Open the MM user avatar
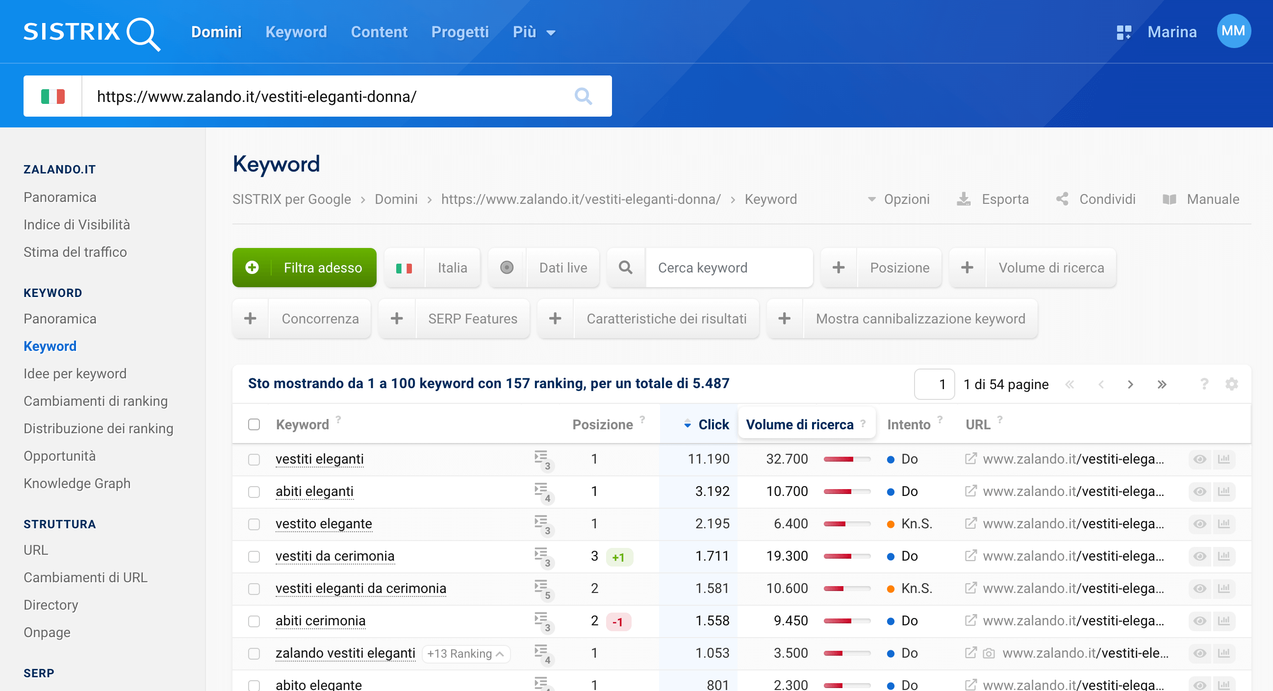Screen dimensions: 1273x691 pyautogui.click(x=1233, y=31)
